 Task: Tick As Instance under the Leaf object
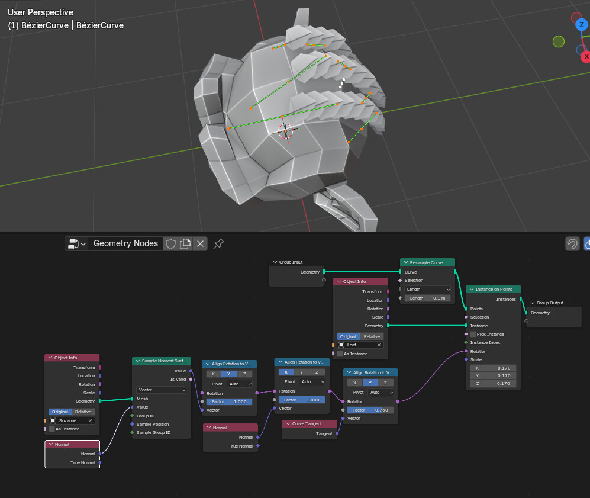[340, 354]
